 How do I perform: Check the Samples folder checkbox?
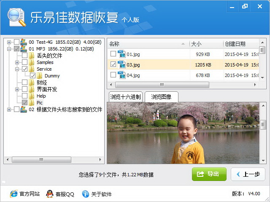coord(24,62)
